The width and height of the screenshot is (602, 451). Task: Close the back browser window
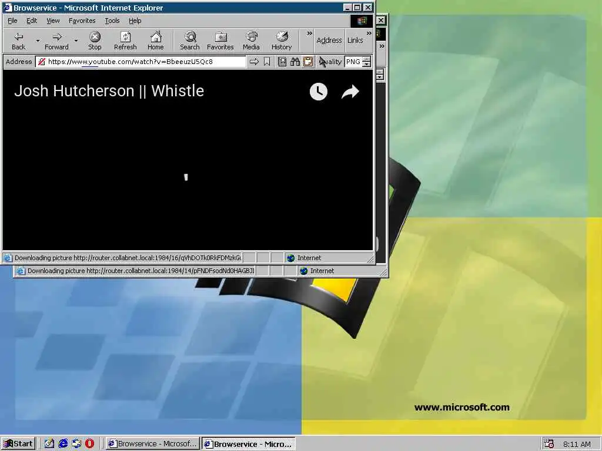(x=380, y=21)
